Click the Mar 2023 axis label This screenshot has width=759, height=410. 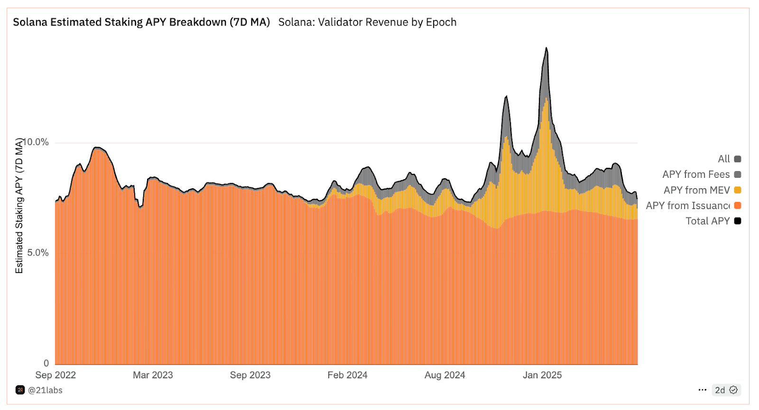153,375
